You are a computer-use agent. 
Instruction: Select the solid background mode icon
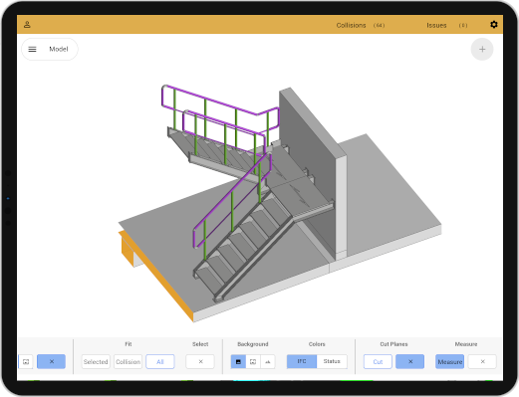(238, 361)
